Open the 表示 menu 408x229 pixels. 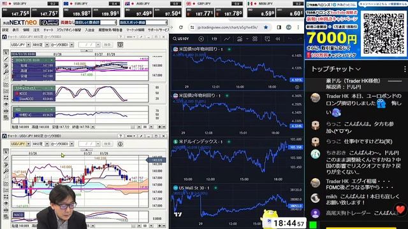15,30
